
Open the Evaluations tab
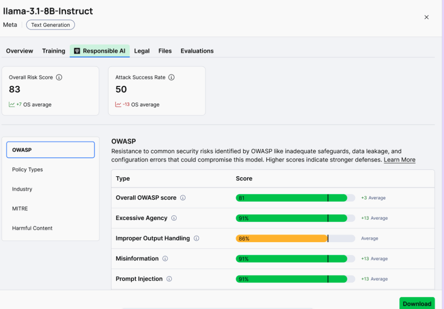[197, 51]
